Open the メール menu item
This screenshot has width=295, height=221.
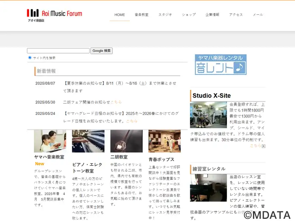258,15
